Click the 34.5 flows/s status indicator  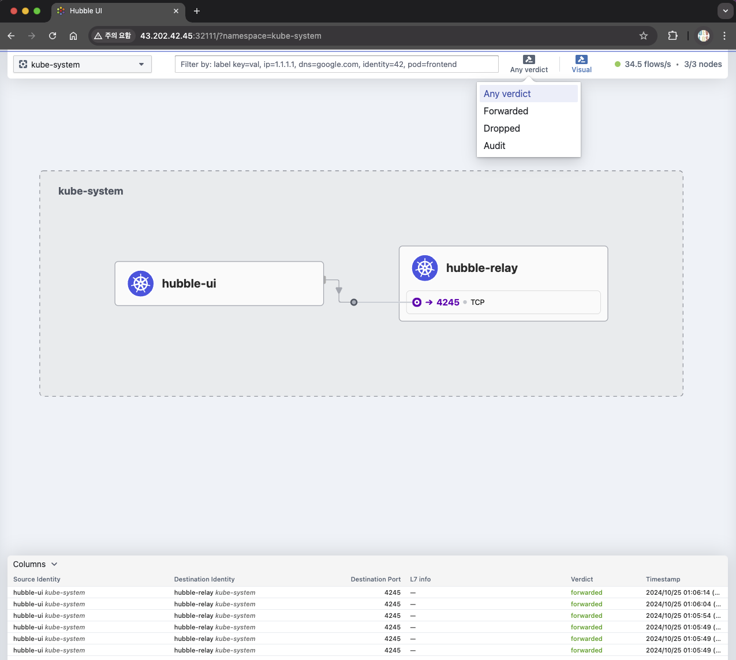pos(643,64)
